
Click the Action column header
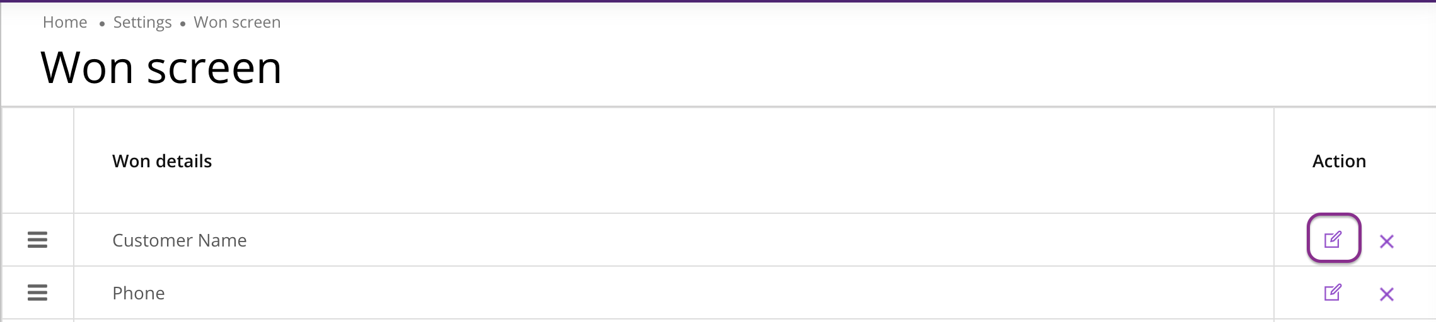pyautogui.click(x=1339, y=161)
